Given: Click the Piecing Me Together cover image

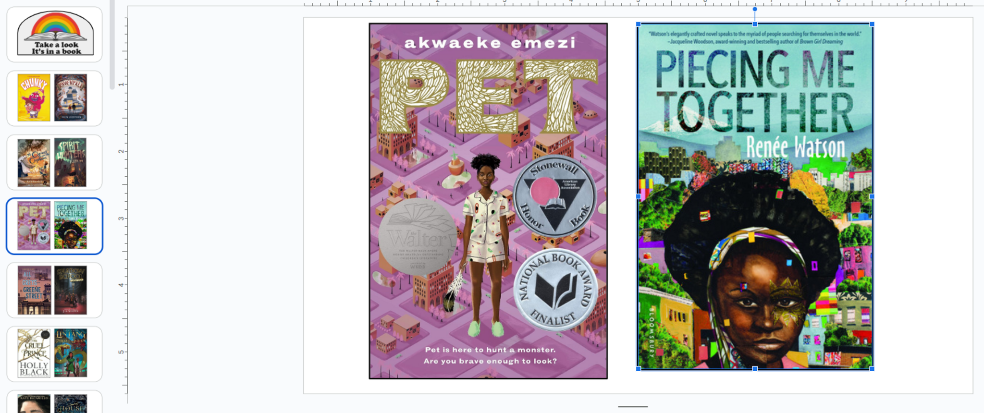Looking at the screenshot, I should pos(755,196).
